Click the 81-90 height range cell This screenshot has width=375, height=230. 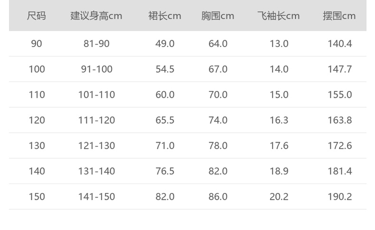point(96,44)
